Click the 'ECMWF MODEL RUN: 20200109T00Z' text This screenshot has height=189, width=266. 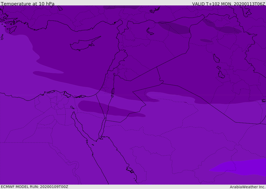pyautogui.click(x=35, y=187)
